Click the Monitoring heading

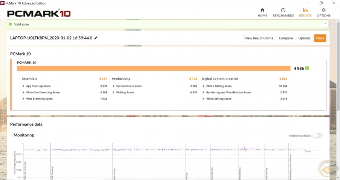(24, 135)
